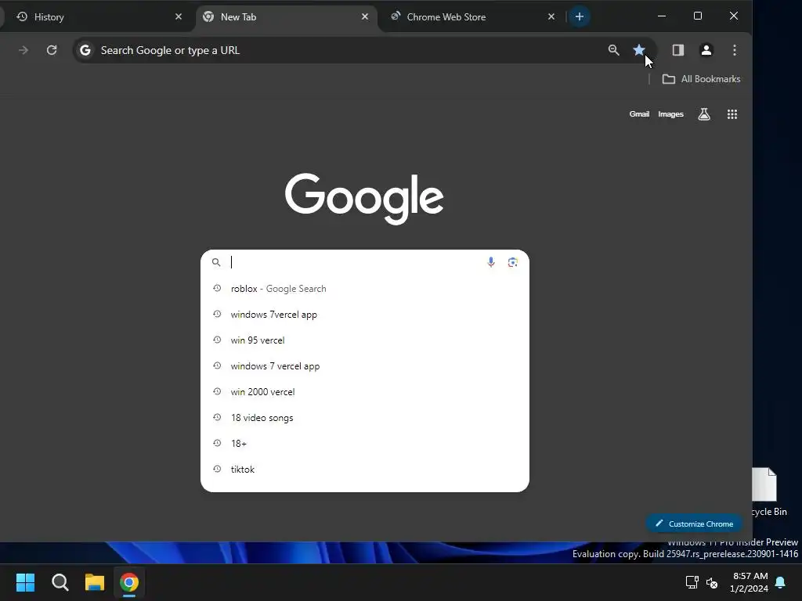802x601 pixels.
Task: Open Search Labs flask icon
Action: pos(704,114)
